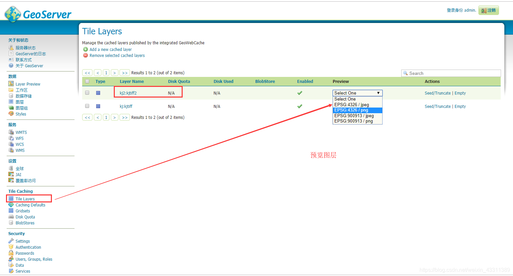This screenshot has width=513, height=276.
Task: Sort table by Enabled column
Action: (305, 81)
